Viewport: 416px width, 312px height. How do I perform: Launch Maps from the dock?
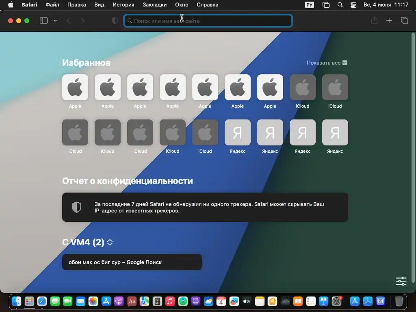(144, 301)
